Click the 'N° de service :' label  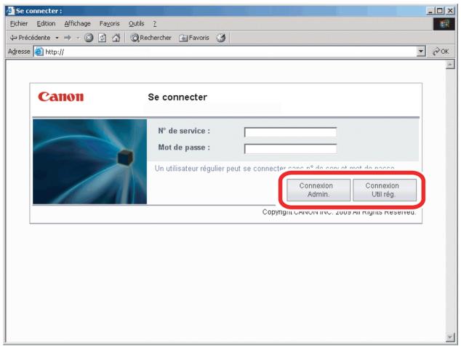[x=184, y=131]
